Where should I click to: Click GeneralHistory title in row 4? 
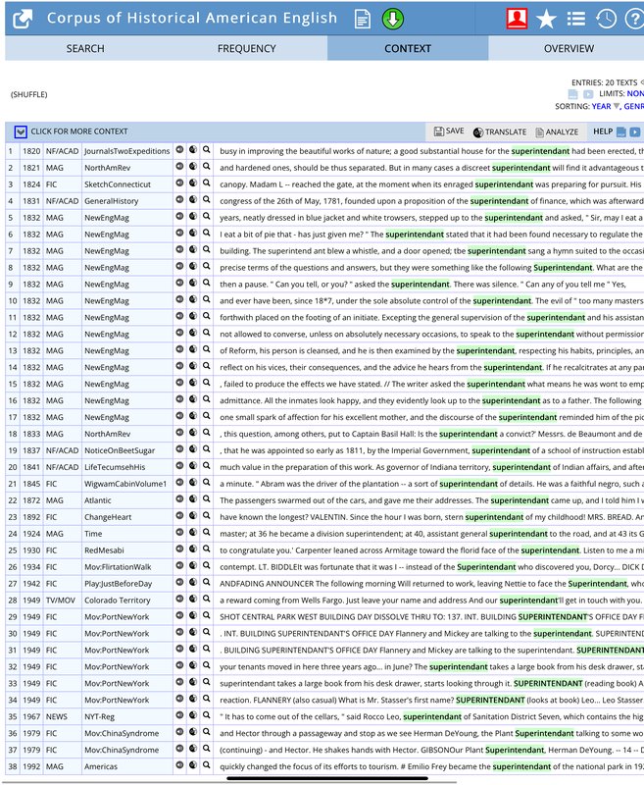click(111, 201)
